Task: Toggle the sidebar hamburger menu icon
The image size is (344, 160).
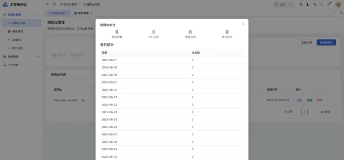Action: coord(47,4)
